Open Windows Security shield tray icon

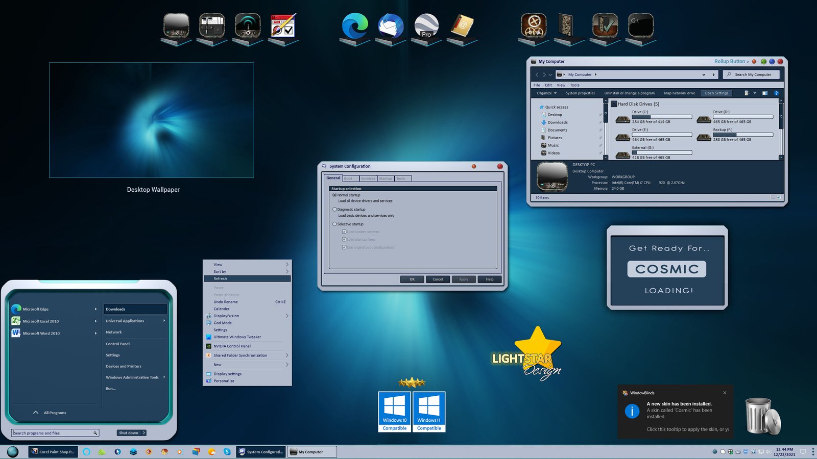pyautogui.click(x=730, y=451)
